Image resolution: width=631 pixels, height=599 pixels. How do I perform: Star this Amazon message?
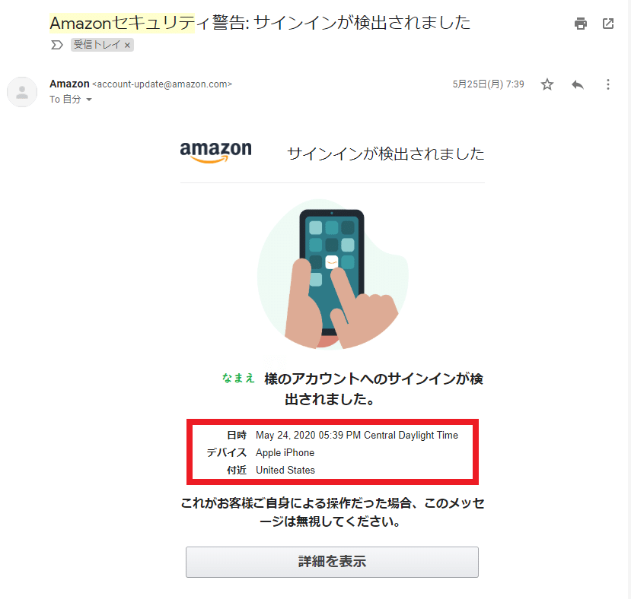547,84
